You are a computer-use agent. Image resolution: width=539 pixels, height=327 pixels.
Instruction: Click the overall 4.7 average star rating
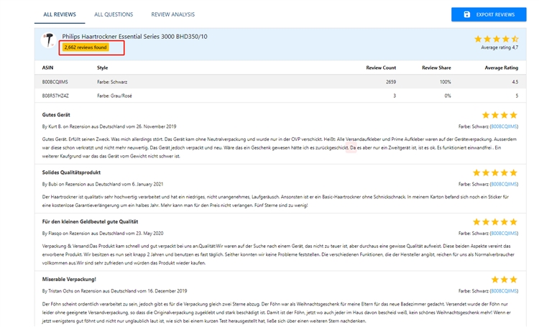[x=496, y=38]
